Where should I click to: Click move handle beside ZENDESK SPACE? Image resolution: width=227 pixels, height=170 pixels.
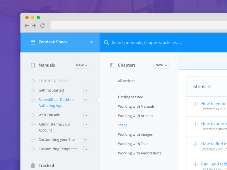(x=33, y=81)
